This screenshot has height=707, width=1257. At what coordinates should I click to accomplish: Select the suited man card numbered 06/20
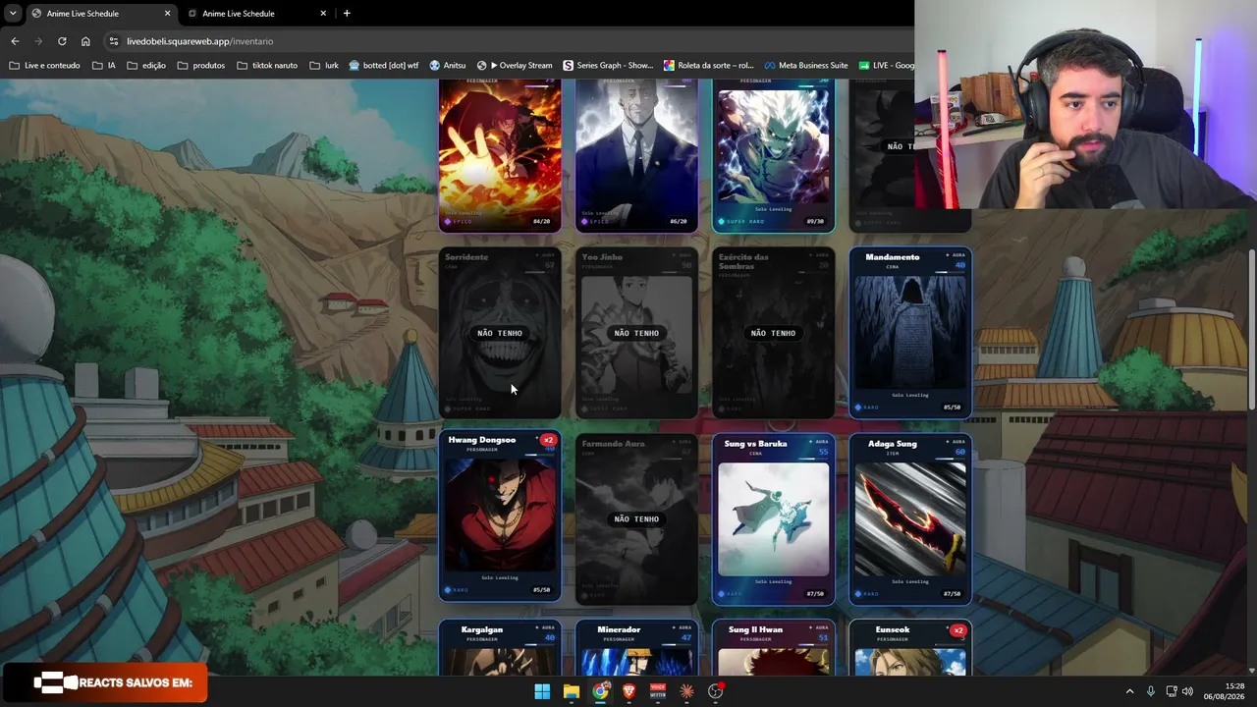click(x=636, y=155)
